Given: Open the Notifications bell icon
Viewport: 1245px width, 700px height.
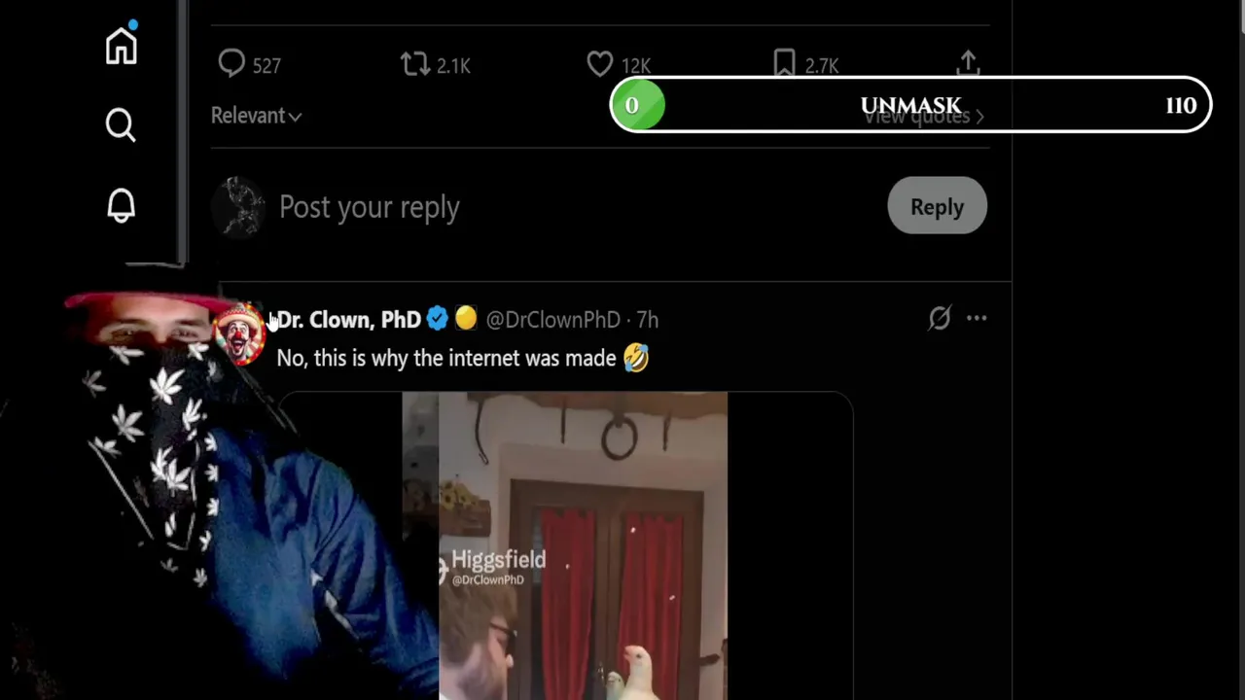Looking at the screenshot, I should (x=122, y=205).
